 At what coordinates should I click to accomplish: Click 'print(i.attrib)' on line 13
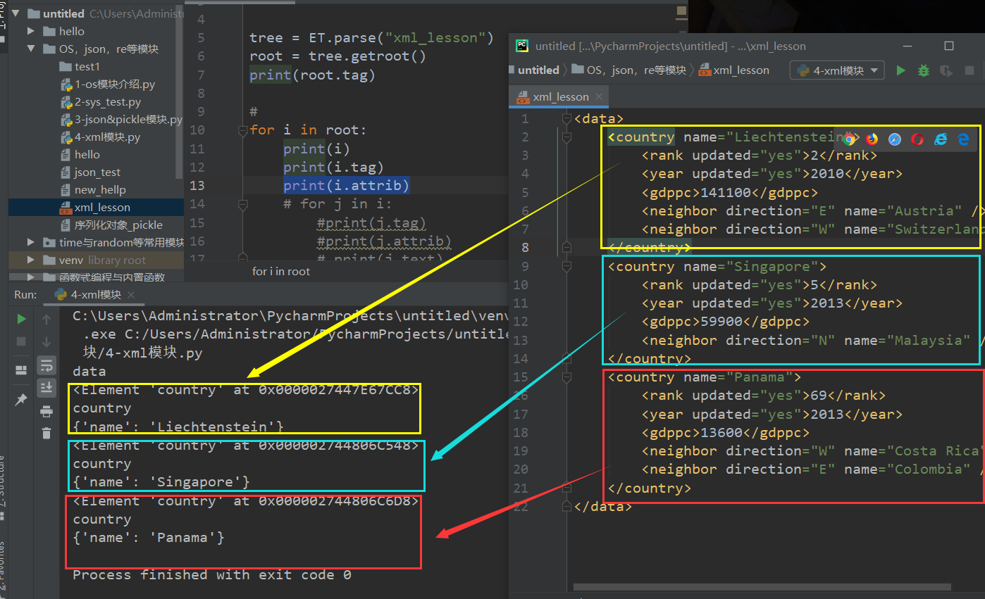[346, 185]
